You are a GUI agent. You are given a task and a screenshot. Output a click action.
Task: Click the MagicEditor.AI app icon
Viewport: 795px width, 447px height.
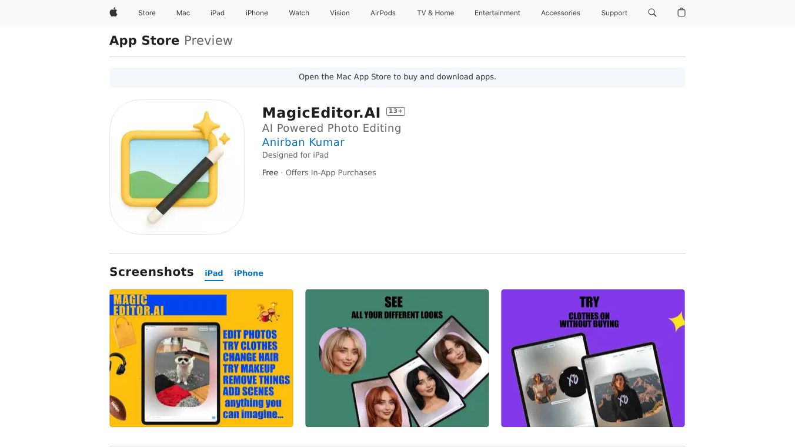177,167
